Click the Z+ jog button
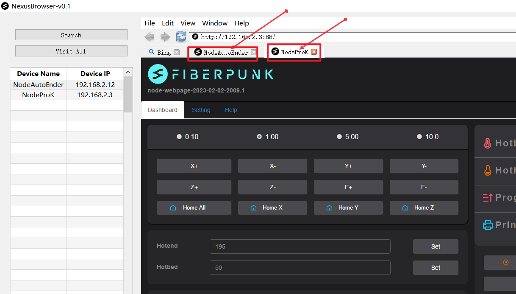The width and height of the screenshot is (516, 294). click(x=194, y=187)
